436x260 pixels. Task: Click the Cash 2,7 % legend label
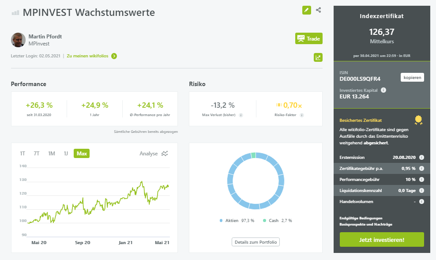(280, 221)
